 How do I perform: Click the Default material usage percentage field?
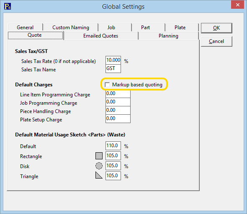[x=113, y=146]
